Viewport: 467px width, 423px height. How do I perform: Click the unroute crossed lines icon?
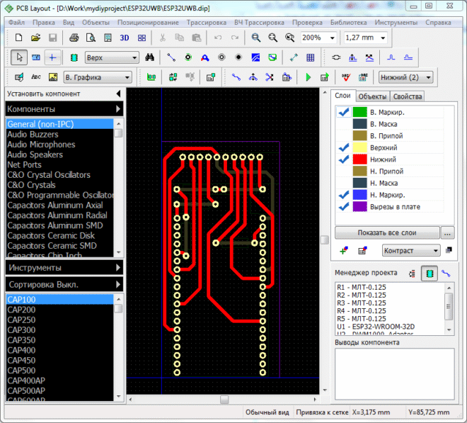click(270, 77)
